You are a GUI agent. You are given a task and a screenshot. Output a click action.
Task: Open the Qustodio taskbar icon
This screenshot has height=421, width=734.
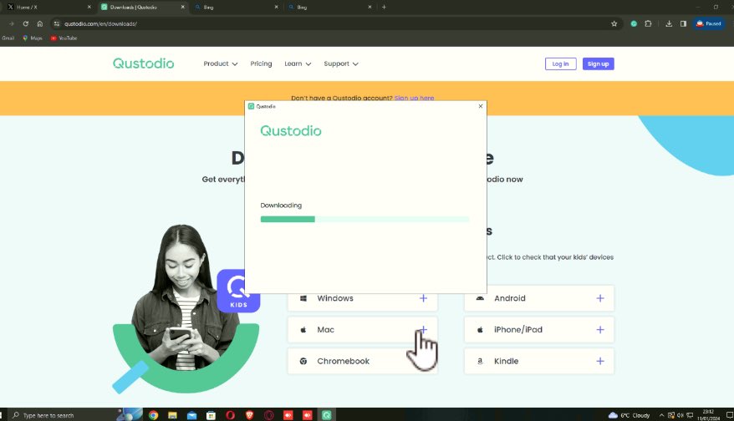click(326, 415)
